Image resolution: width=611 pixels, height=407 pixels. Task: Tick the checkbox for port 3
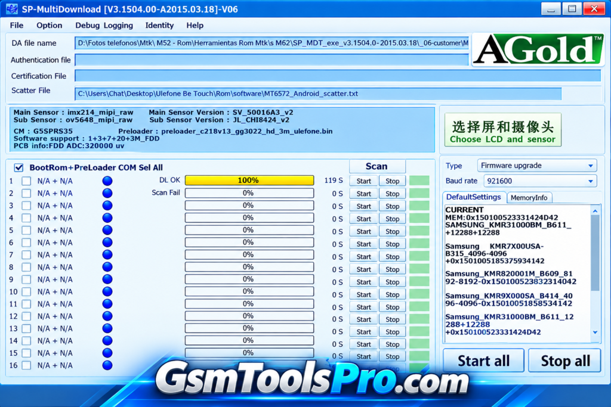[x=26, y=206]
